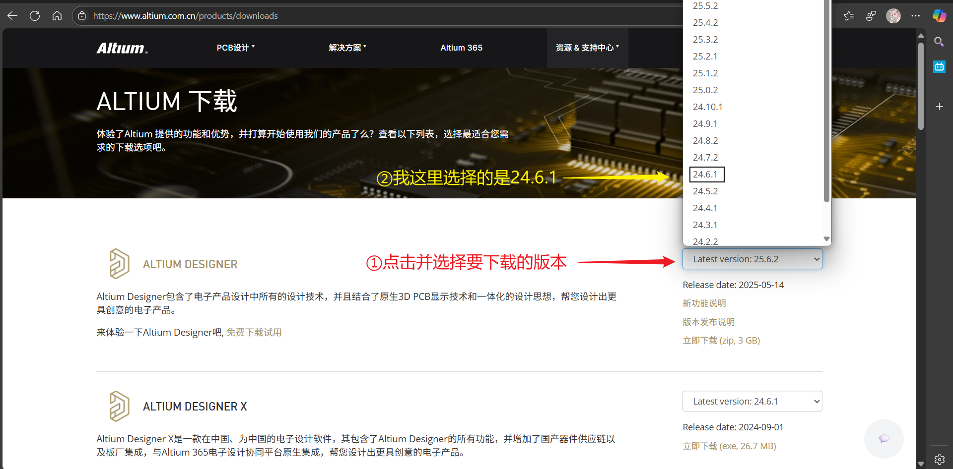Image resolution: width=953 pixels, height=469 pixels.
Task: Open the 新功能说明 link
Action: pyautogui.click(x=704, y=303)
